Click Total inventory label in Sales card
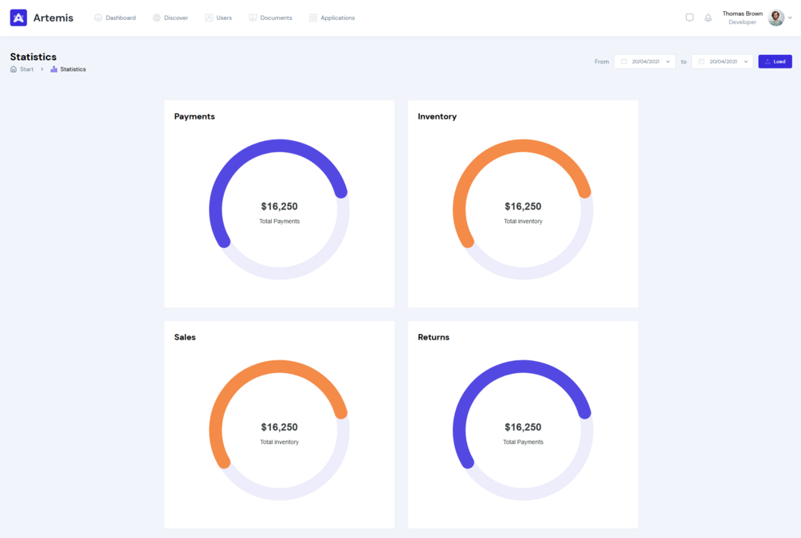Viewport: 801px width, 538px height. tap(280, 442)
